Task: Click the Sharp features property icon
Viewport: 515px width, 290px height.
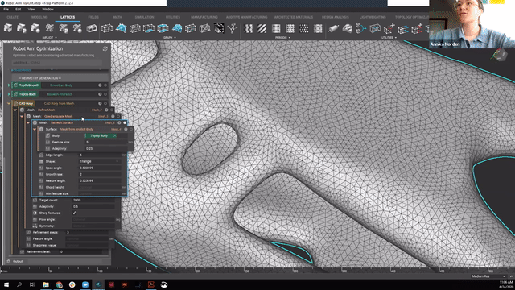Action: [35, 213]
